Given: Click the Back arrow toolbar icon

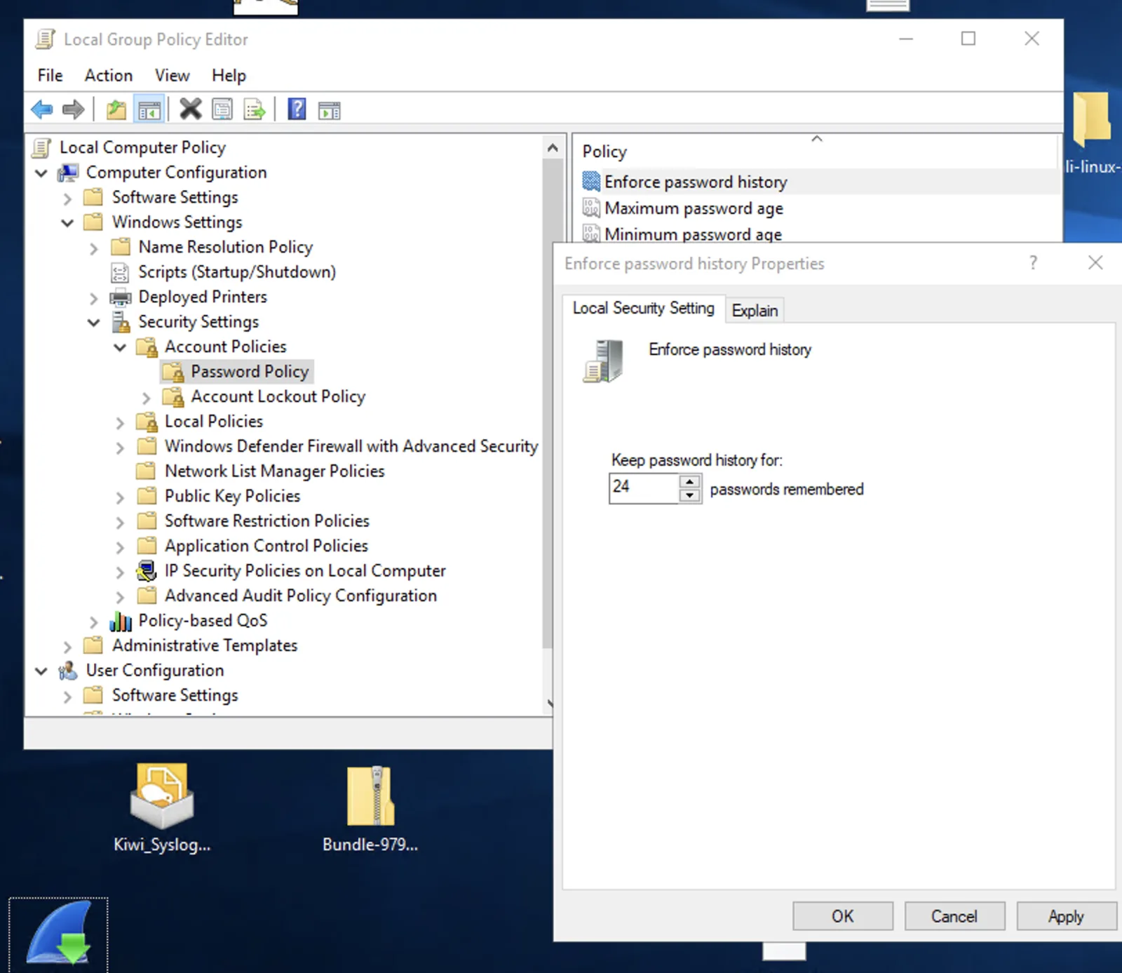Looking at the screenshot, I should tap(42, 109).
